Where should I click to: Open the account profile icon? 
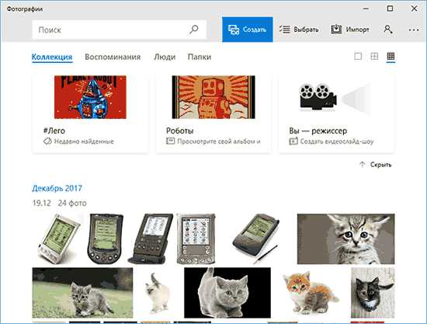click(x=387, y=30)
